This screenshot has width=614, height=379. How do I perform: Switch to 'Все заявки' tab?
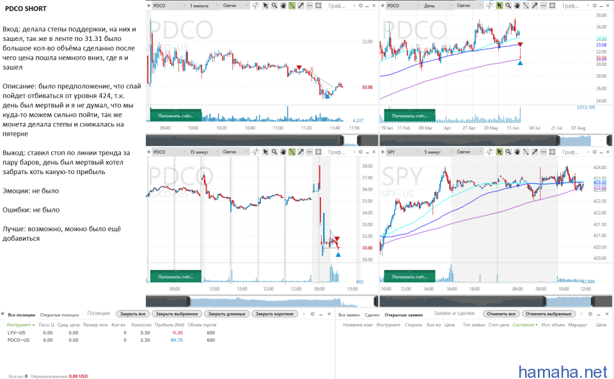point(349,315)
